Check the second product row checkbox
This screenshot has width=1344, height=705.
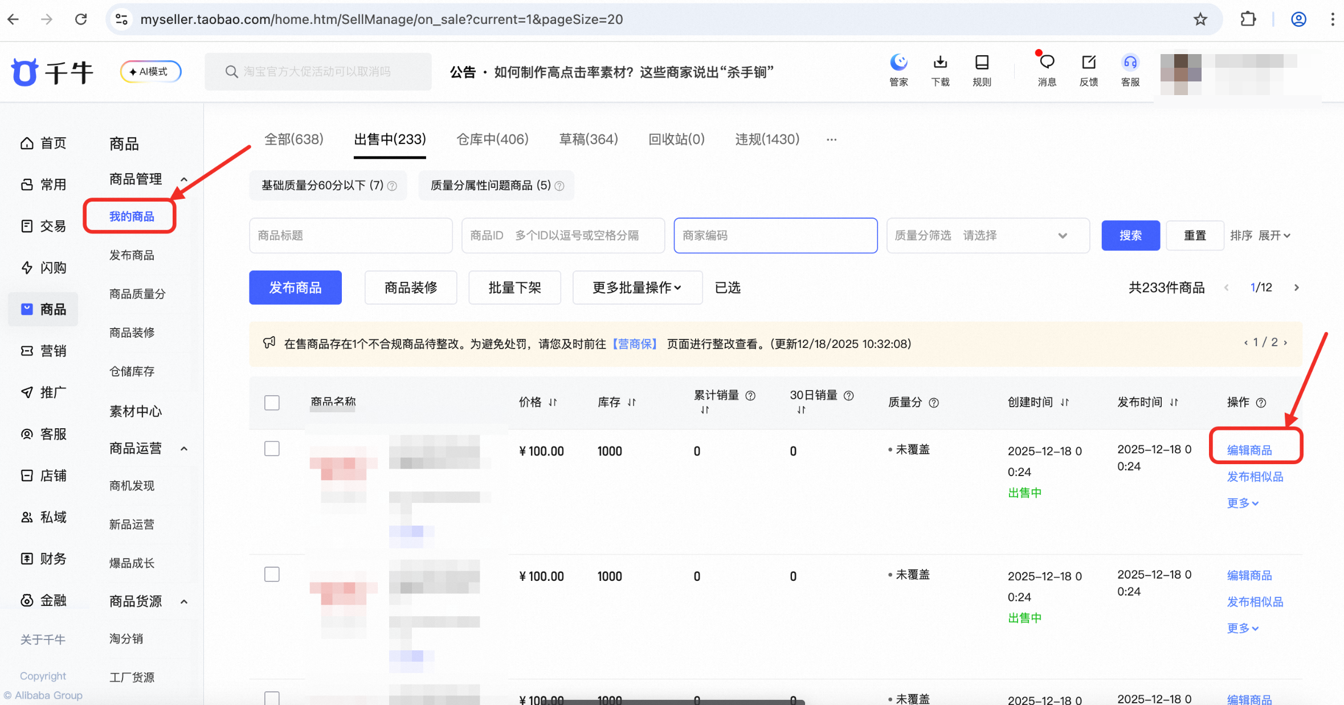pos(272,574)
